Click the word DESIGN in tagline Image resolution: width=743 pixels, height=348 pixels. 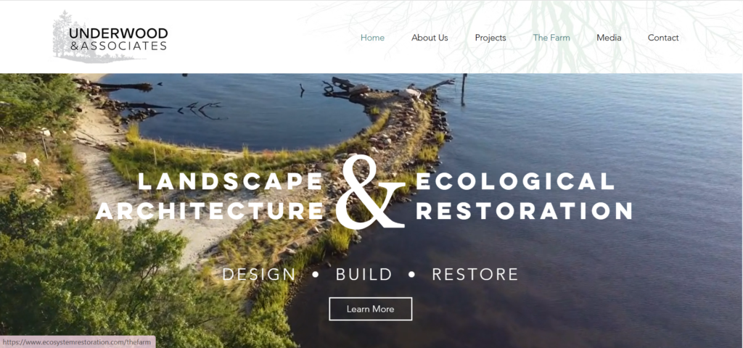[x=259, y=274]
